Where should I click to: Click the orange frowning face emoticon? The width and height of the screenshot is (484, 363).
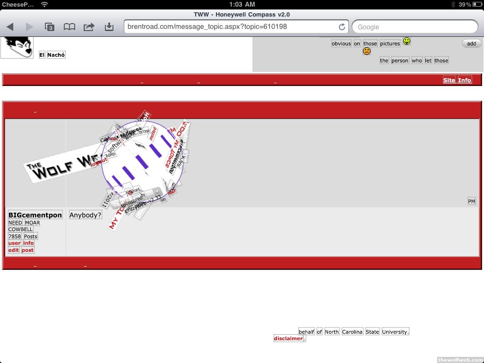coord(367,52)
